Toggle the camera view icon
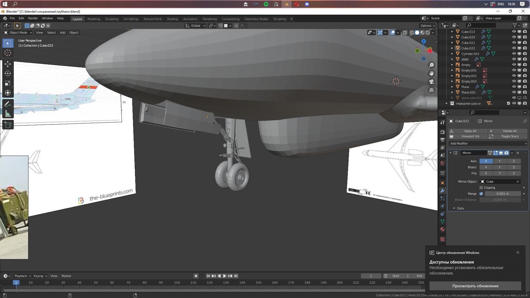Viewport: 530px width, 298px height. [431, 82]
